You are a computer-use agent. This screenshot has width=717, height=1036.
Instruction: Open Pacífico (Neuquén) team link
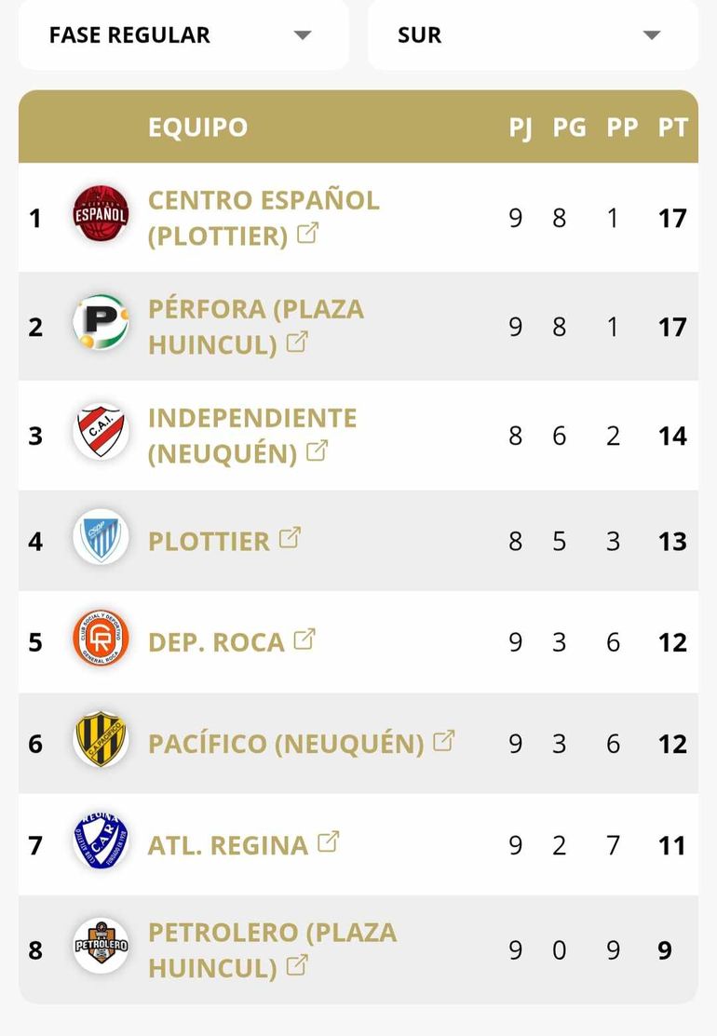point(286,744)
